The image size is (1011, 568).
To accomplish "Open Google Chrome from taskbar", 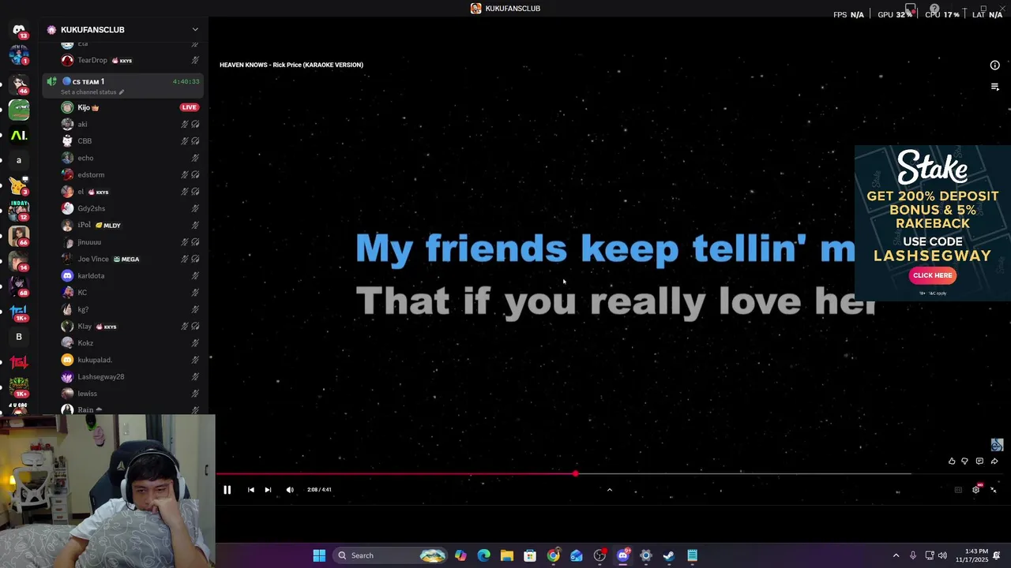I will pyautogui.click(x=553, y=555).
